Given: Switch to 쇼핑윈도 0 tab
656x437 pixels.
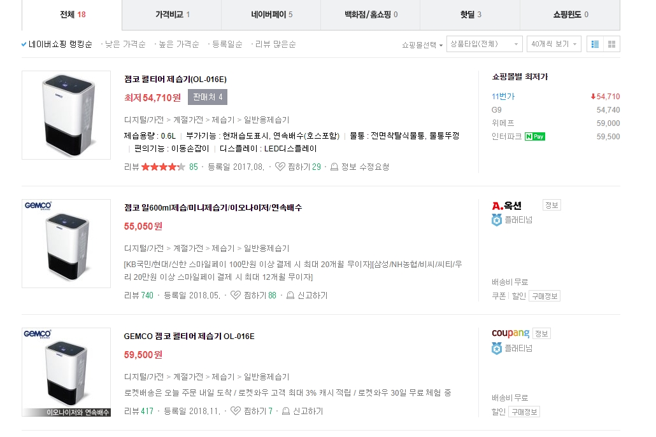Looking at the screenshot, I should [x=570, y=15].
